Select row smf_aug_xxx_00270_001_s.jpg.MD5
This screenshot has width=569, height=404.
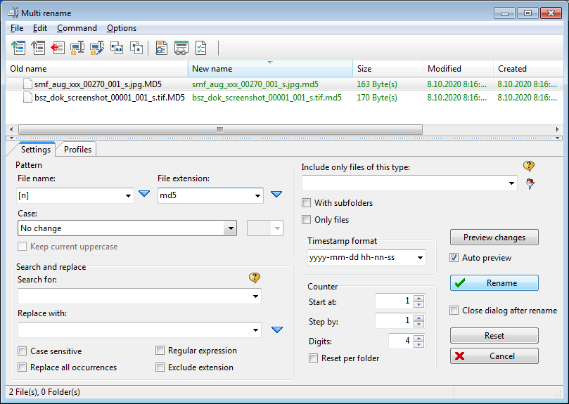coord(283,84)
